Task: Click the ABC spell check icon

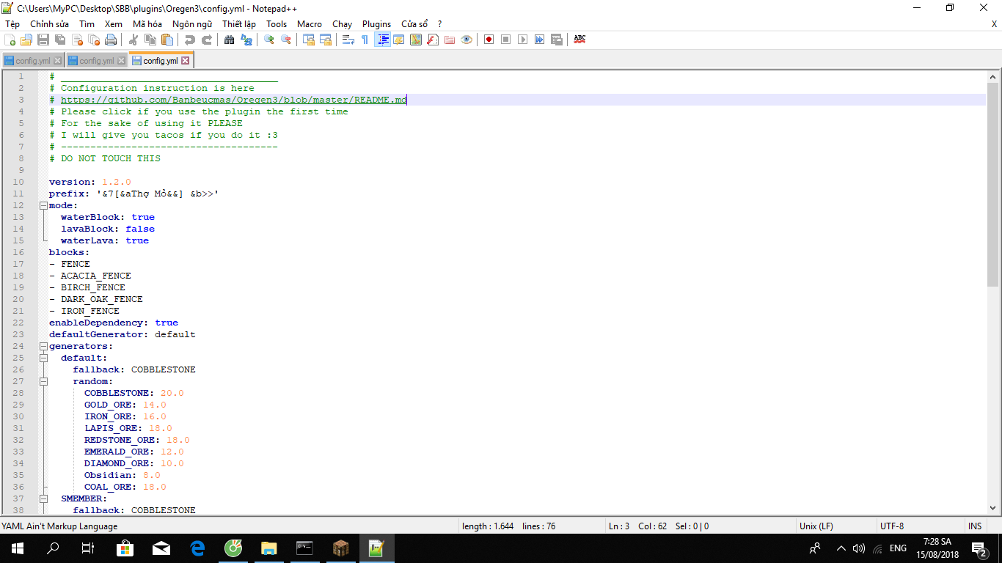Action: pos(579,40)
